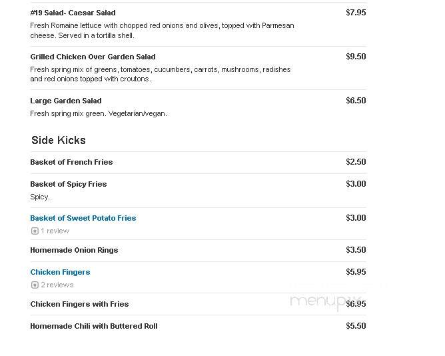Select the Large Garden Salad title
This screenshot has width=445, height=356.
(66, 101)
